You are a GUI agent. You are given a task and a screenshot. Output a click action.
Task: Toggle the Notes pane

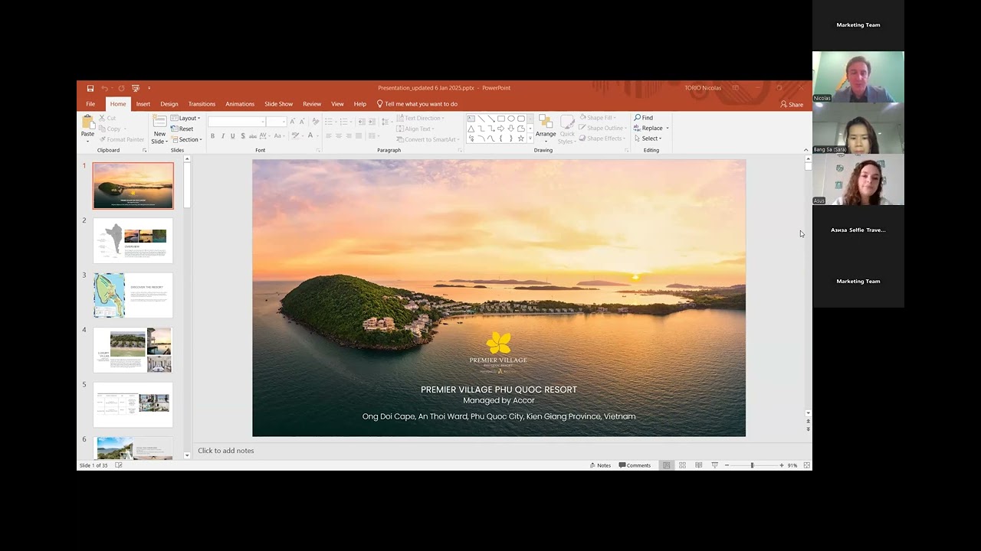(601, 465)
